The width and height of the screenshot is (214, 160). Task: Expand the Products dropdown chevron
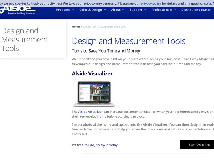(x=73, y=10)
